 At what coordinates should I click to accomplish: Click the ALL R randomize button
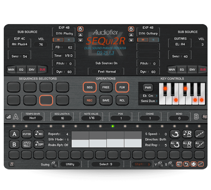[187, 144]
